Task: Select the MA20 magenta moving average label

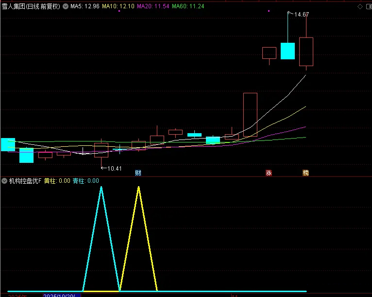Action: pos(153,7)
